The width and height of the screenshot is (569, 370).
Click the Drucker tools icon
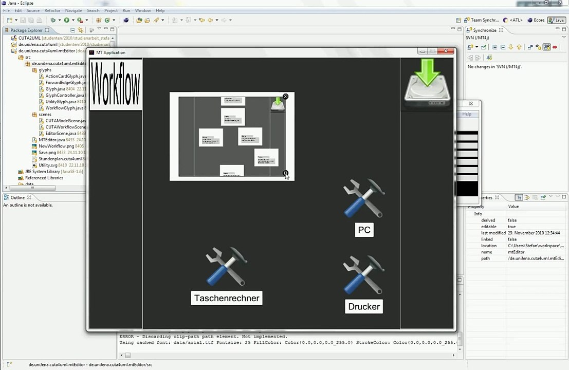[364, 275]
